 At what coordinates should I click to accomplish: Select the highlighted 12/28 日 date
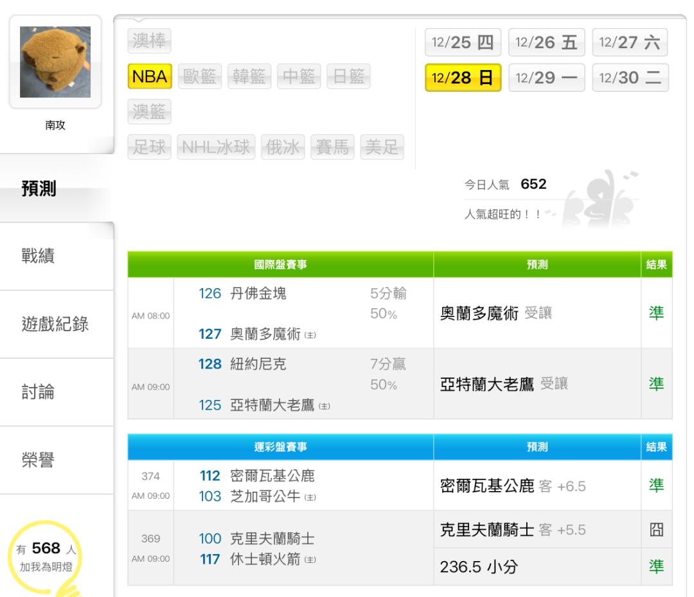tap(463, 78)
